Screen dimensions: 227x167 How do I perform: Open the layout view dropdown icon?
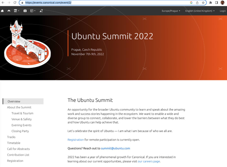pyautogui.click(x=33, y=11)
